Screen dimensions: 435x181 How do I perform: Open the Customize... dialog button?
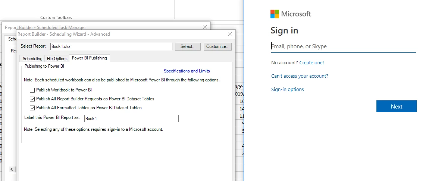click(217, 46)
